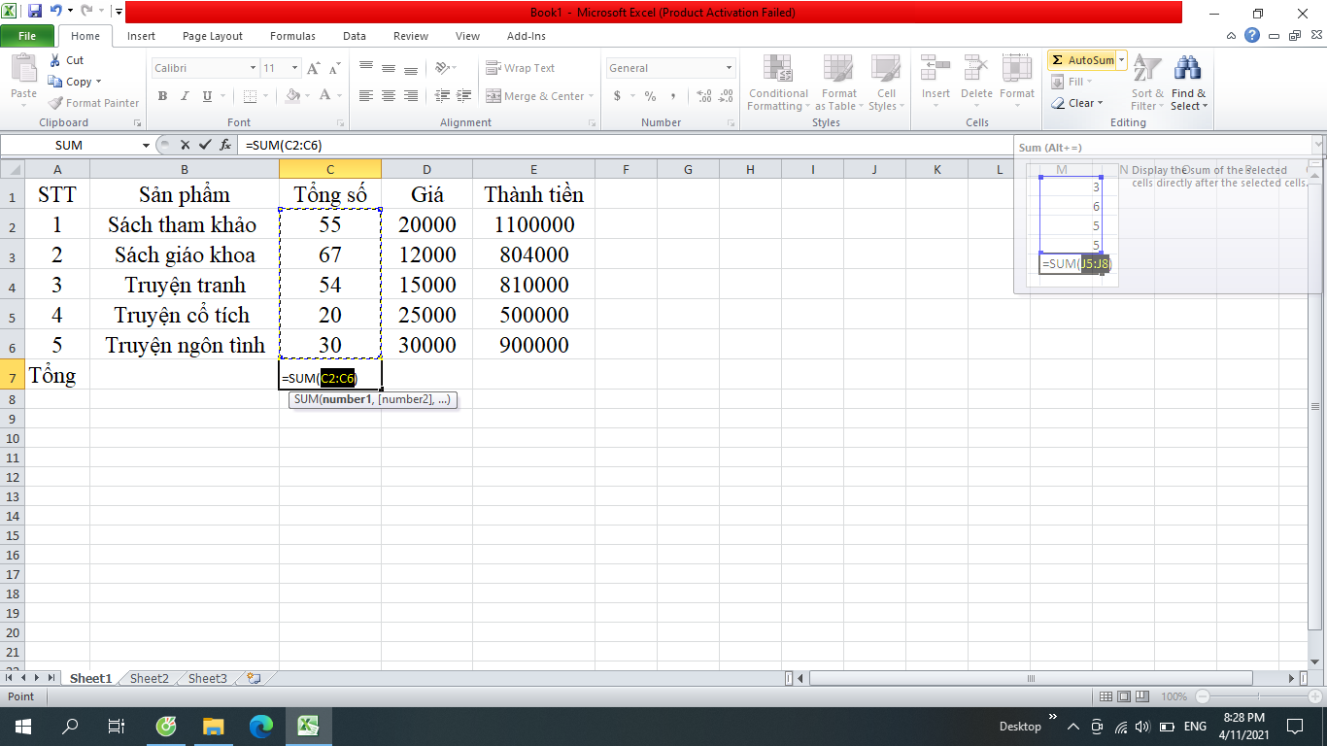Click the Increase Decimal icon
This screenshot has width=1327, height=746.
point(704,96)
